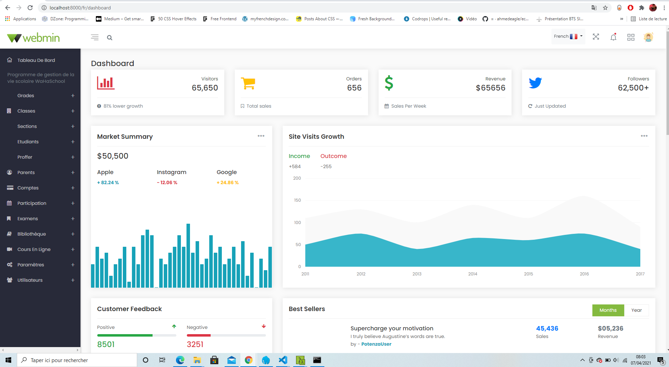Click the negative feedback down arrow
This screenshot has height=367, width=669.
[264, 326]
